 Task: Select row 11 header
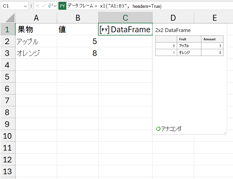click(8, 148)
